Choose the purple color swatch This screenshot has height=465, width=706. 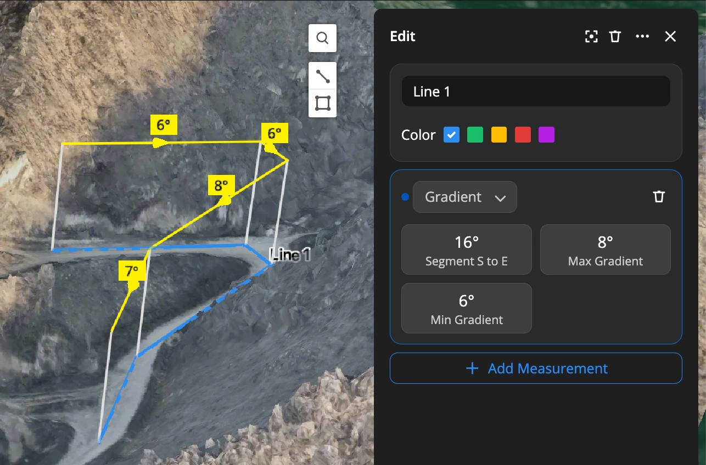546,135
